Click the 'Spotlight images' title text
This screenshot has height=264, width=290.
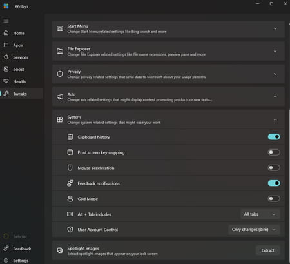coord(83,248)
